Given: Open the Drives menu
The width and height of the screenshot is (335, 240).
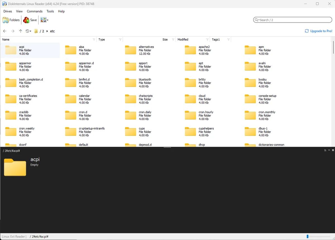Looking at the screenshot, I should click(8, 11).
